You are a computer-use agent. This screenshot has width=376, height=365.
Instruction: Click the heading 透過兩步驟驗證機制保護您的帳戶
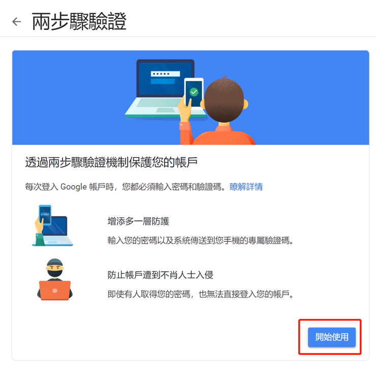click(111, 162)
